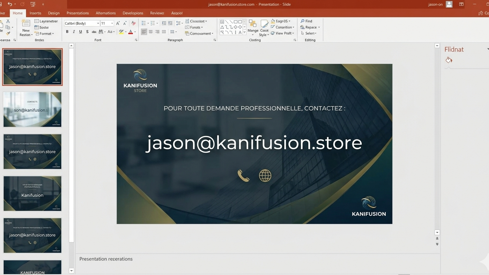This screenshot has height=275, width=489.
Task: Increase the list indent level
Action: pyautogui.click(x=170, y=23)
